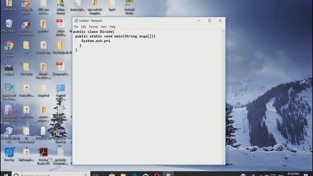Place the cursor after 'System.out.pri'
313x176 pixels.
[111, 41]
